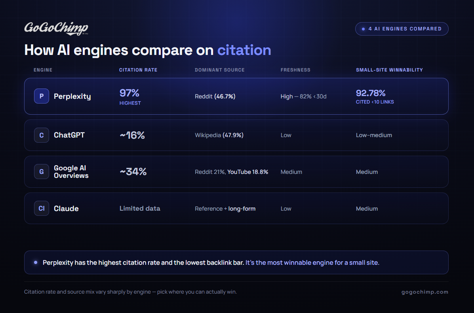474x313 pixels.
Task: Click Google's Medium freshness value
Action: (x=291, y=172)
